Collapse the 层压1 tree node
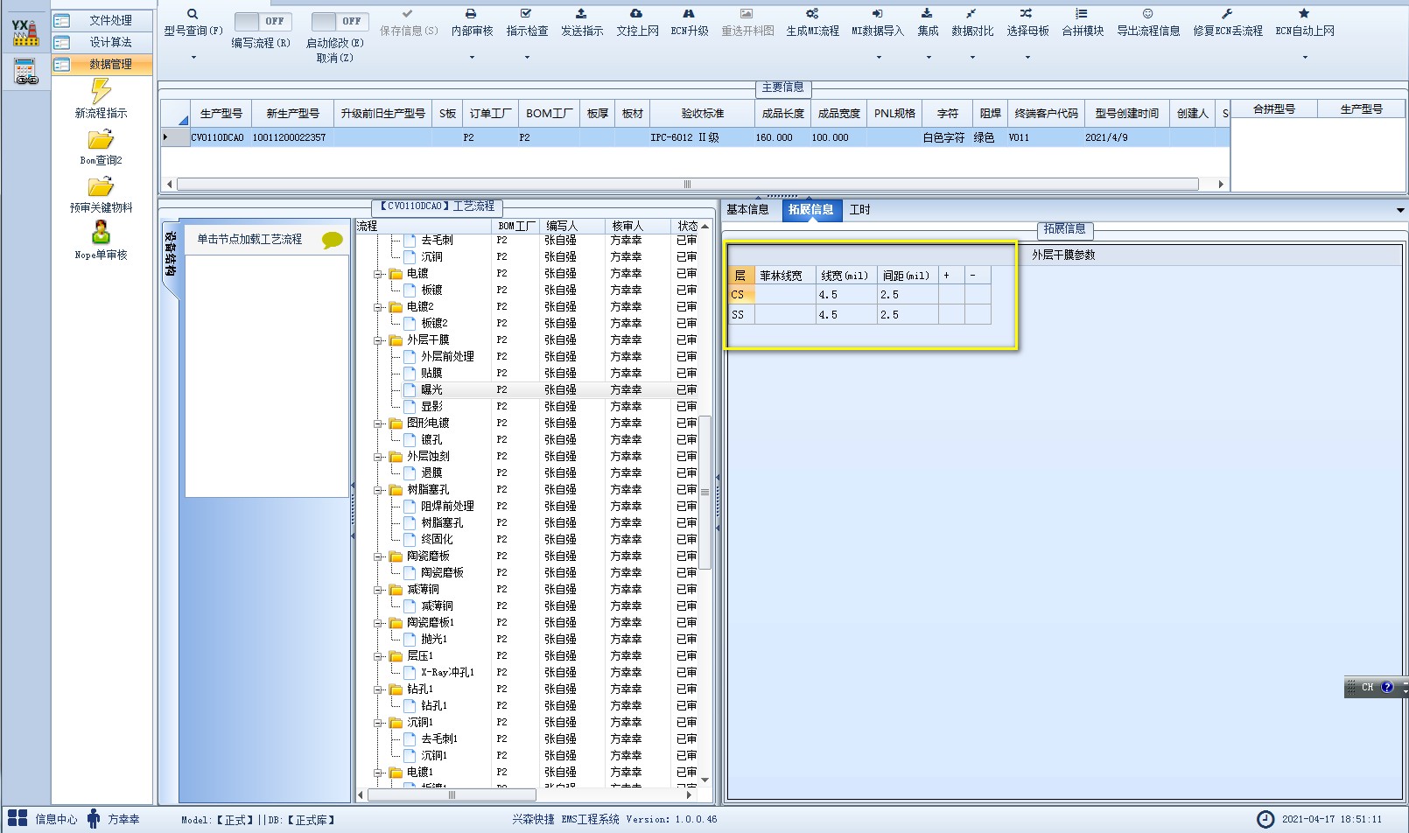Screen dimensions: 1409x833 [379, 656]
